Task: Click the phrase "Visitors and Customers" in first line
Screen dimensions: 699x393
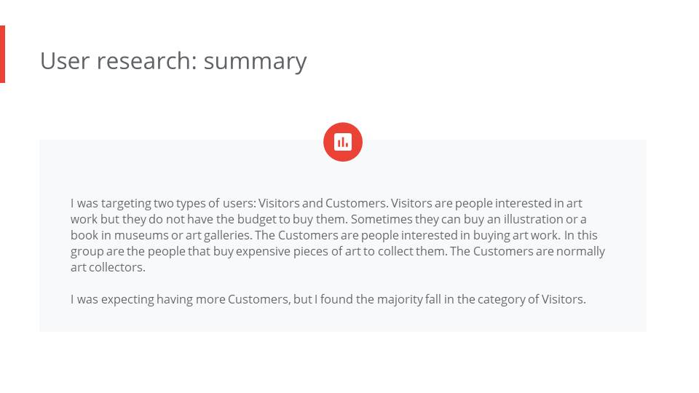Action: click(323, 203)
